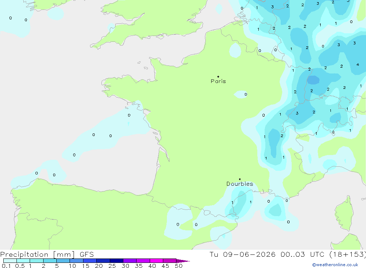The image size is (366, 268).
Task: Click the Dourbies location label
Action: point(240,184)
